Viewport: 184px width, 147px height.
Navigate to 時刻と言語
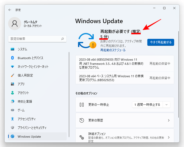pos(37,101)
